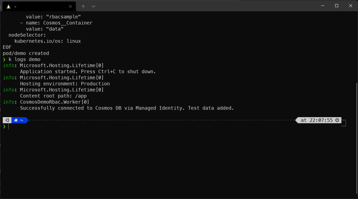Click the "Hosting environment: Production" line
The width and height of the screenshot is (358, 199).
pyautogui.click(x=65, y=84)
